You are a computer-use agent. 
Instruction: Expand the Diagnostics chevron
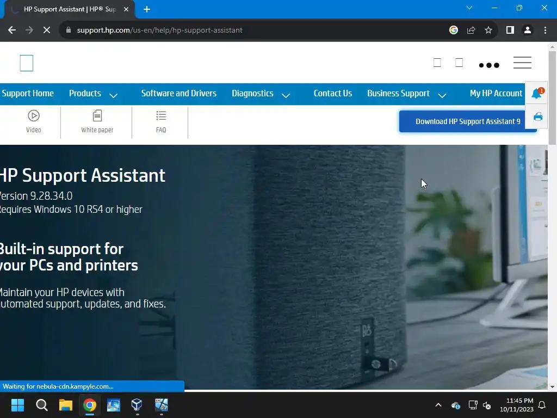286,95
